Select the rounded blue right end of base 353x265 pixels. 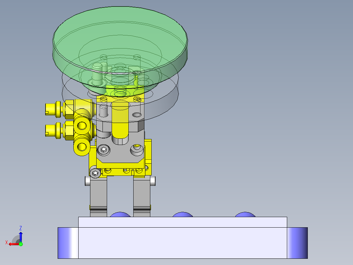[297, 243]
